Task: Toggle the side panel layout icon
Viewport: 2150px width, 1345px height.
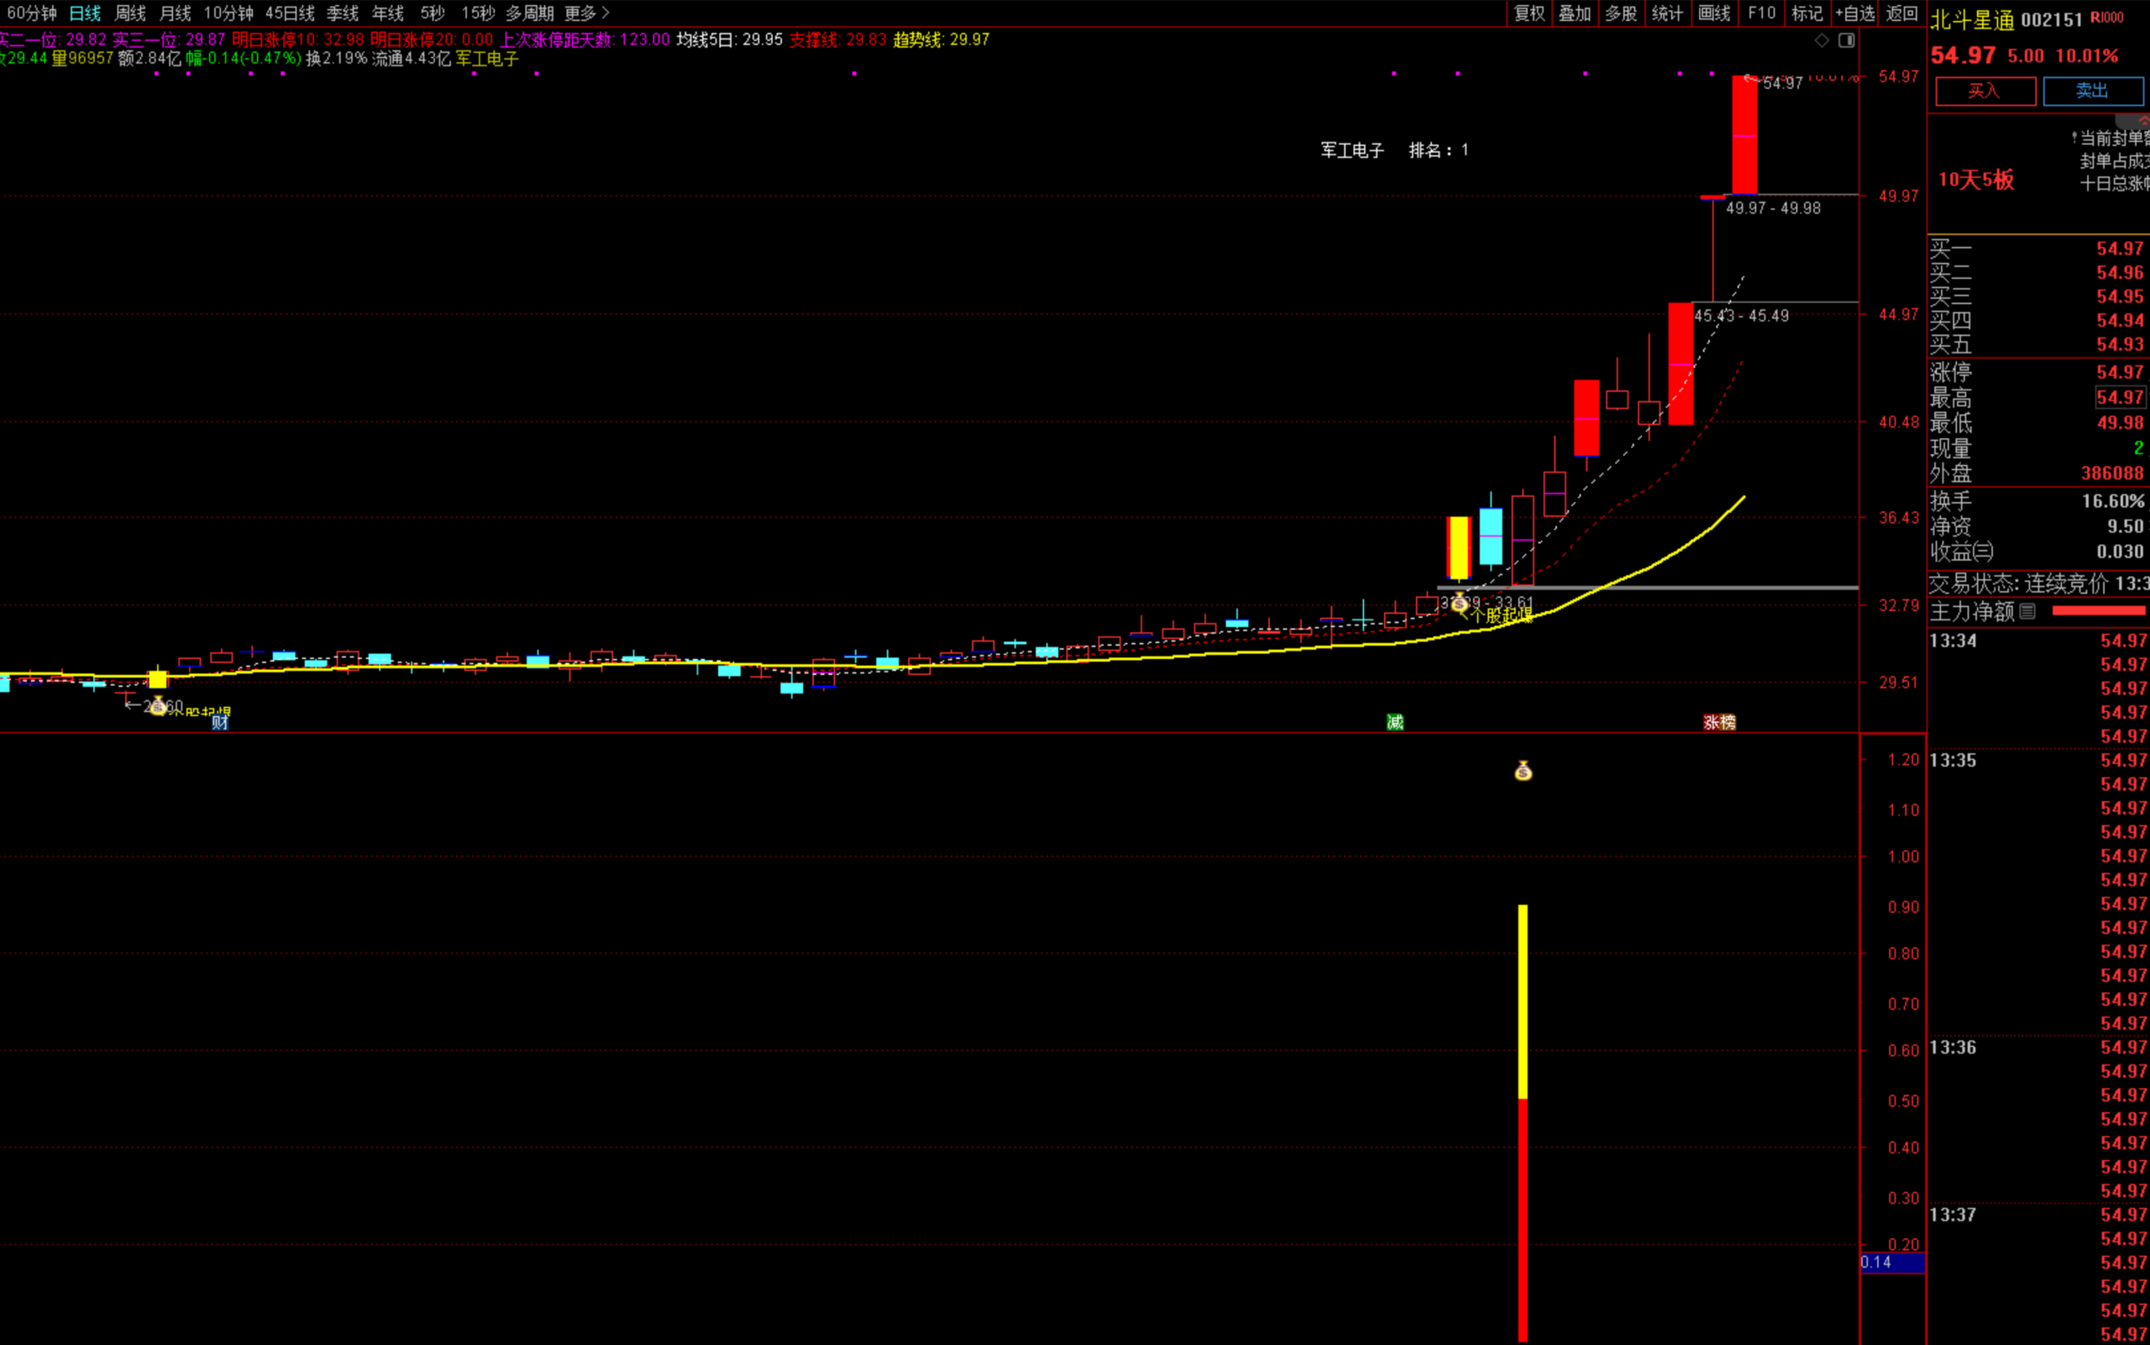Action: click(1847, 40)
